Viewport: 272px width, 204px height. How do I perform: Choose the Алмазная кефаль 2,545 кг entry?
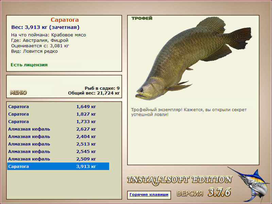coord(58,151)
